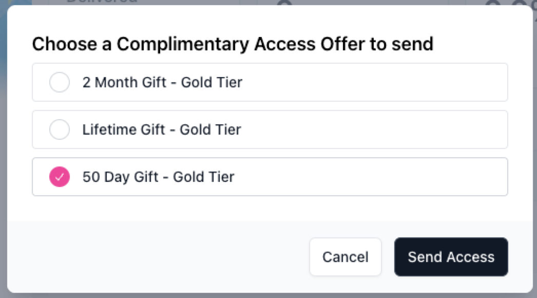Viewport: 537px width, 298px height.
Task: Click the empty circle beside Lifetime Gift
Action: [60, 129]
